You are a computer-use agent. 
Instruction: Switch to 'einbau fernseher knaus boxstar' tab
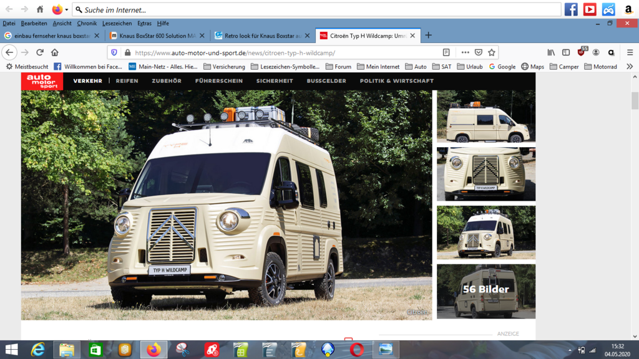[52, 36]
